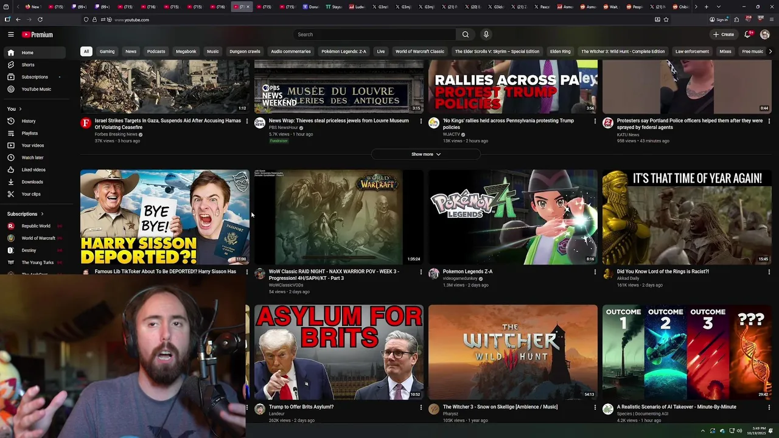Bookmark page with star icon

666,19
